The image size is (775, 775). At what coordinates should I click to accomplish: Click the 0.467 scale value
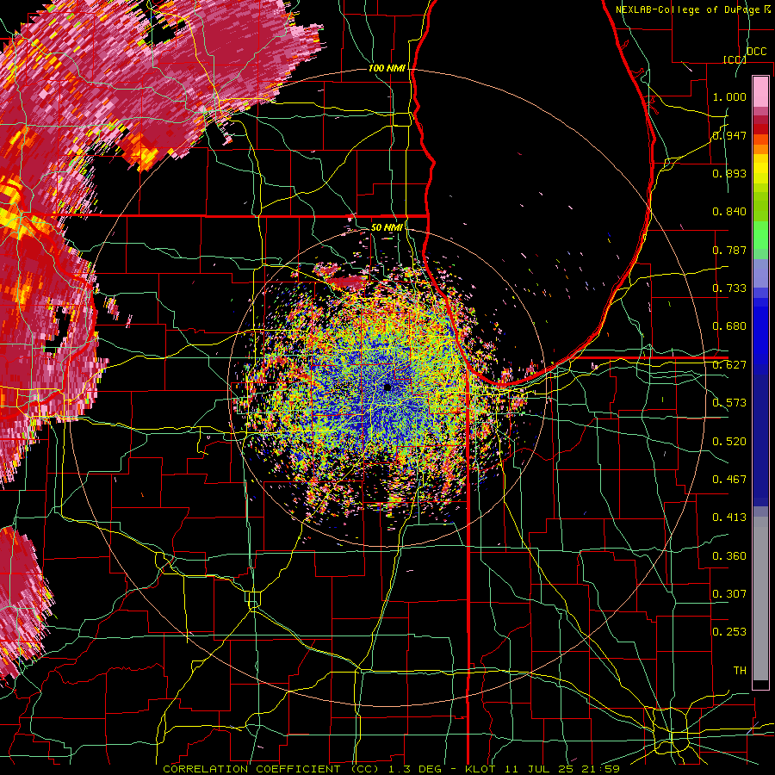coord(729,480)
